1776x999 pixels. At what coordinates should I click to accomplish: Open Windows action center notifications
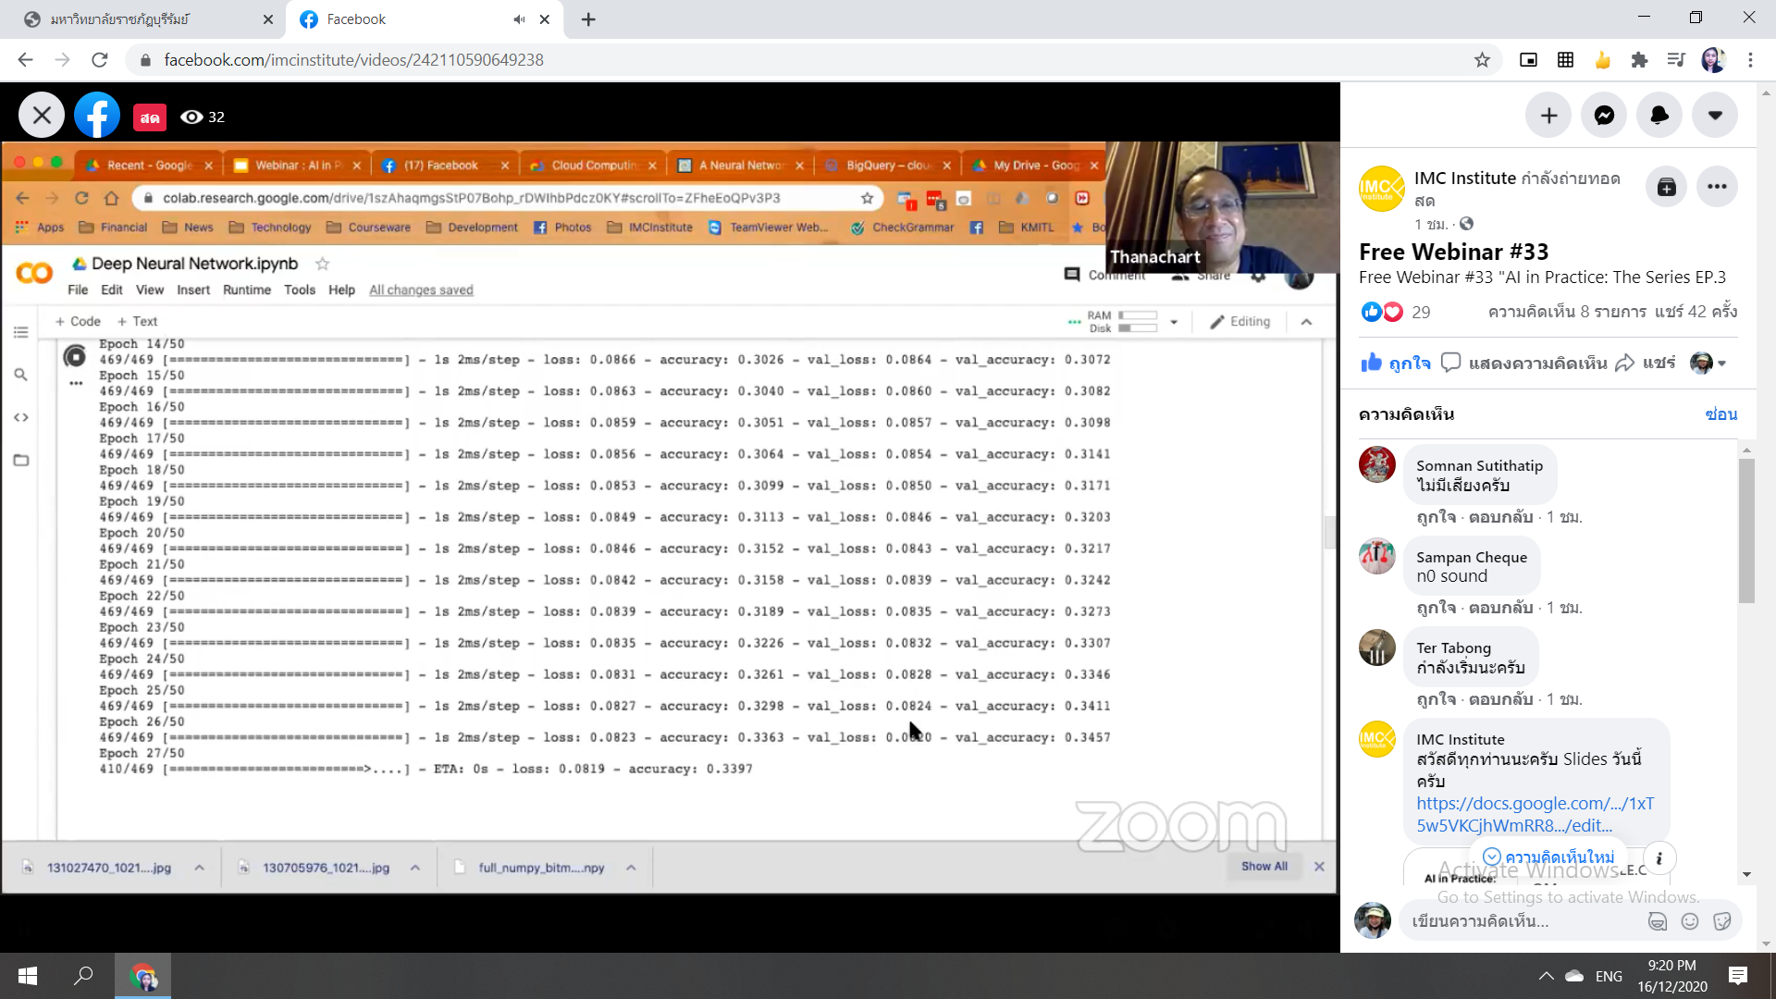point(1738,976)
